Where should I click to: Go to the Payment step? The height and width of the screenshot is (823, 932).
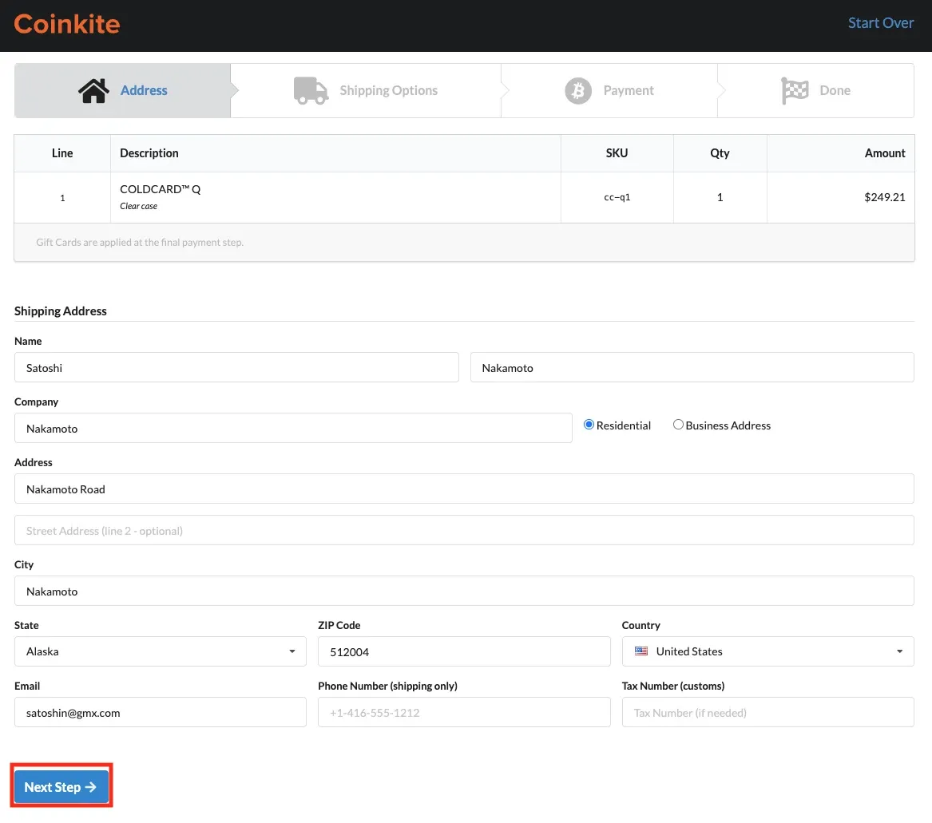[x=609, y=90]
